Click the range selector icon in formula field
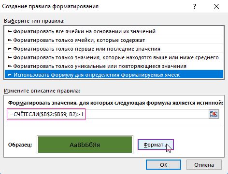Image resolution: width=228 pixels, height=174 pixels. click(x=214, y=114)
